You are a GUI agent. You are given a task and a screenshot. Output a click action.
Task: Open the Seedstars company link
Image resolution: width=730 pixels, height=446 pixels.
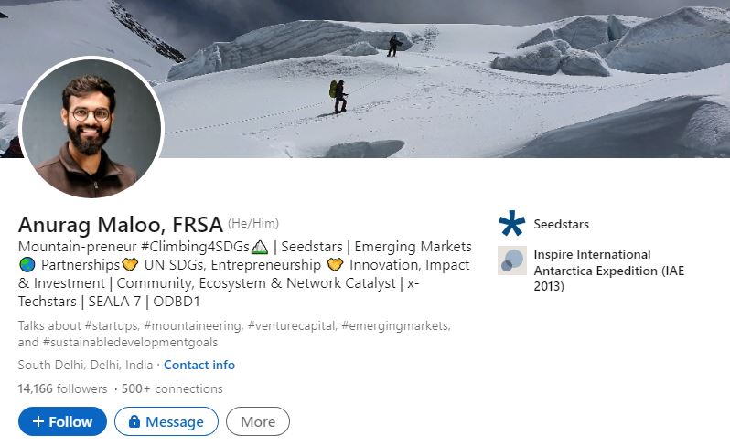tap(561, 224)
